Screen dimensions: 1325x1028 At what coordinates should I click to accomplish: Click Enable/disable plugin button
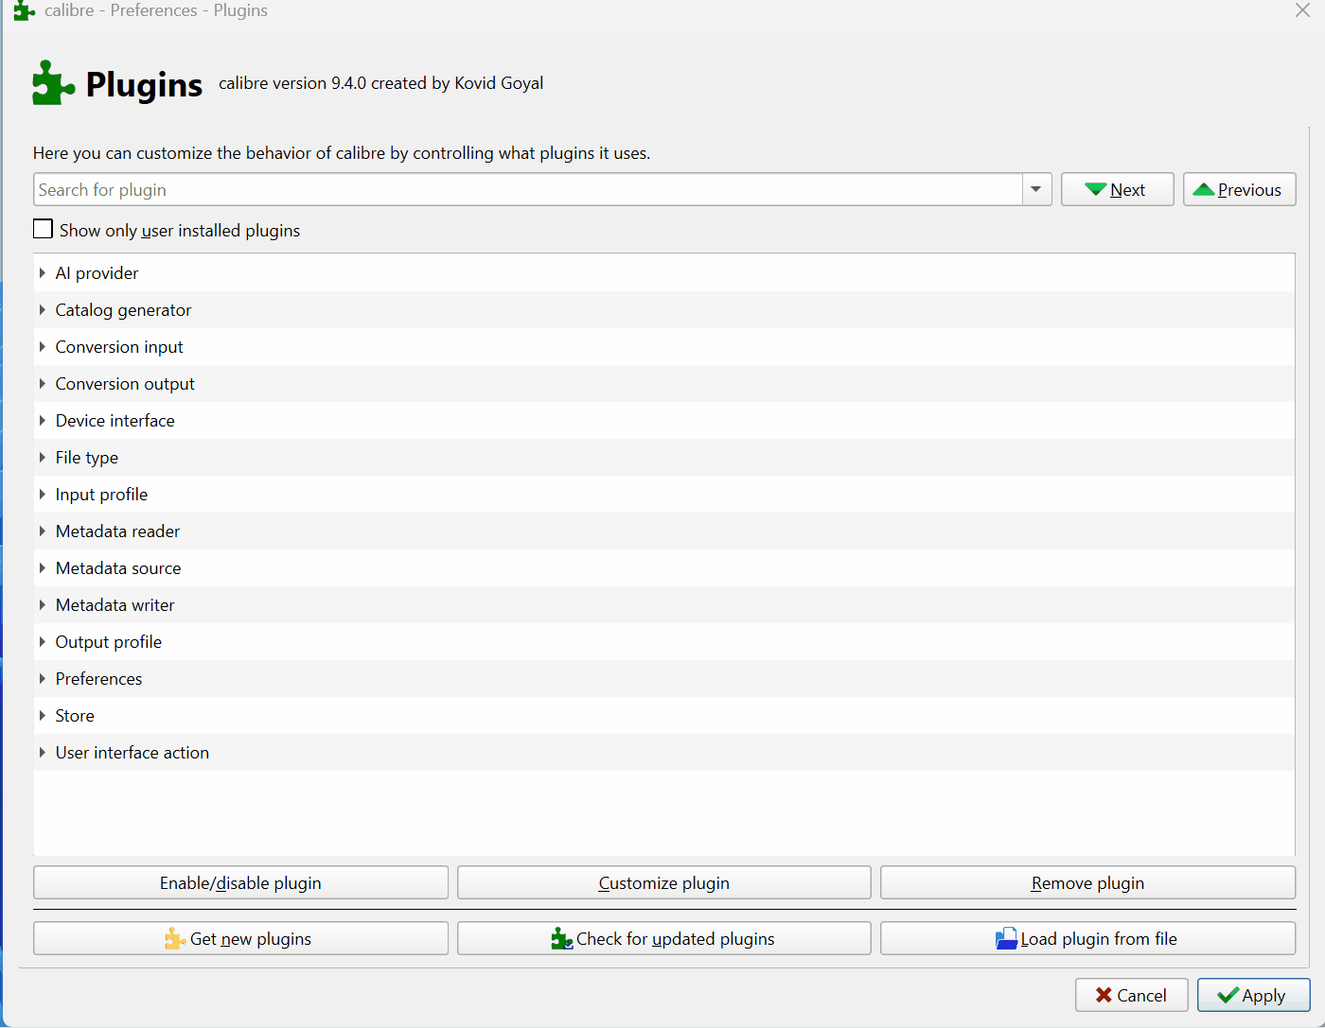240,882
